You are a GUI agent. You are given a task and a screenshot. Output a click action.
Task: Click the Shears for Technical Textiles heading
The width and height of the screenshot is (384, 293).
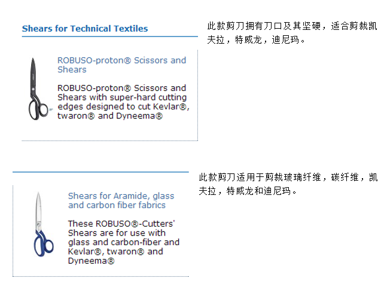(x=85, y=28)
